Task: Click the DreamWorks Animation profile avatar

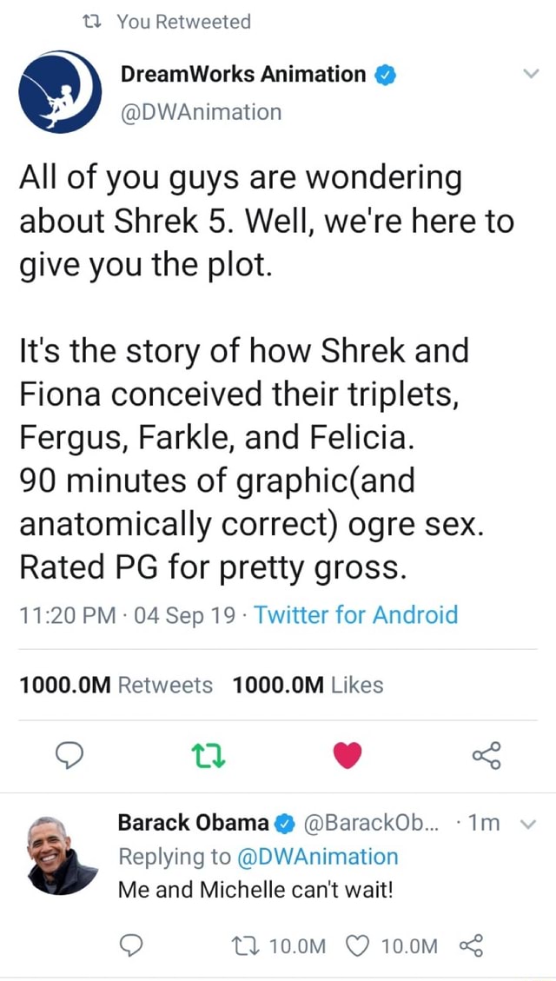Action: [61, 91]
